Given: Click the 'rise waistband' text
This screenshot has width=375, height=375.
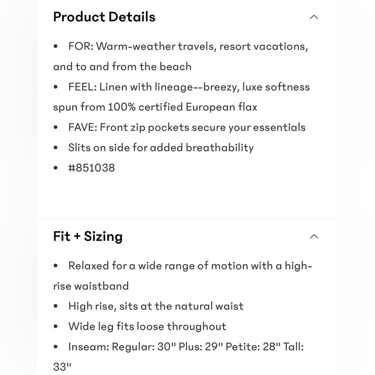Looking at the screenshot, I should click(x=91, y=286).
